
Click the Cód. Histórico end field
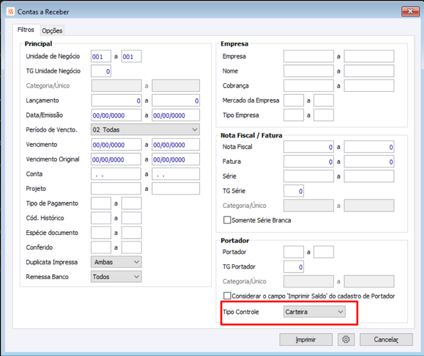[131, 218]
